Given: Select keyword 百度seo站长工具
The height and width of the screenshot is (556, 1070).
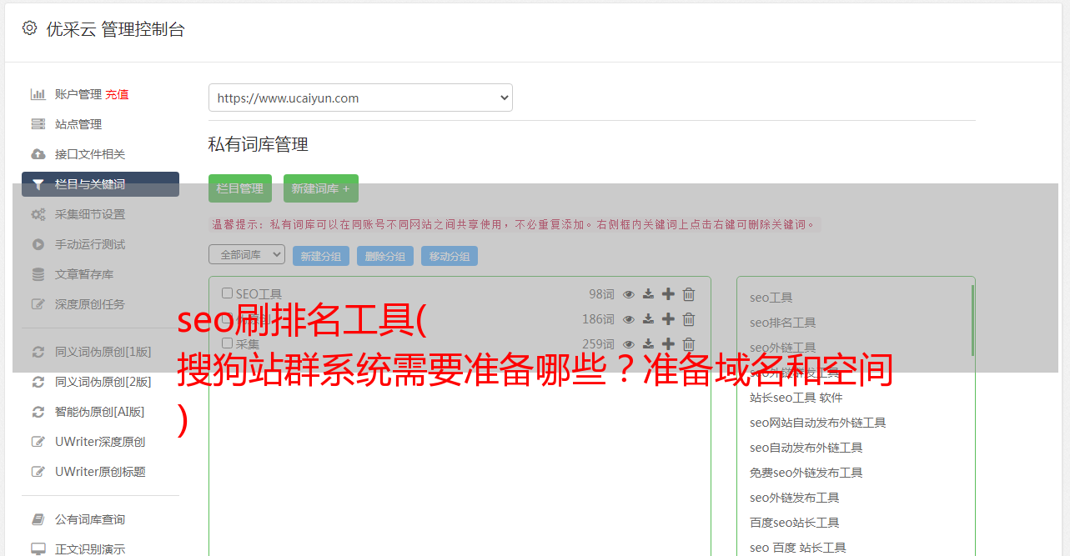Looking at the screenshot, I should (795, 523).
